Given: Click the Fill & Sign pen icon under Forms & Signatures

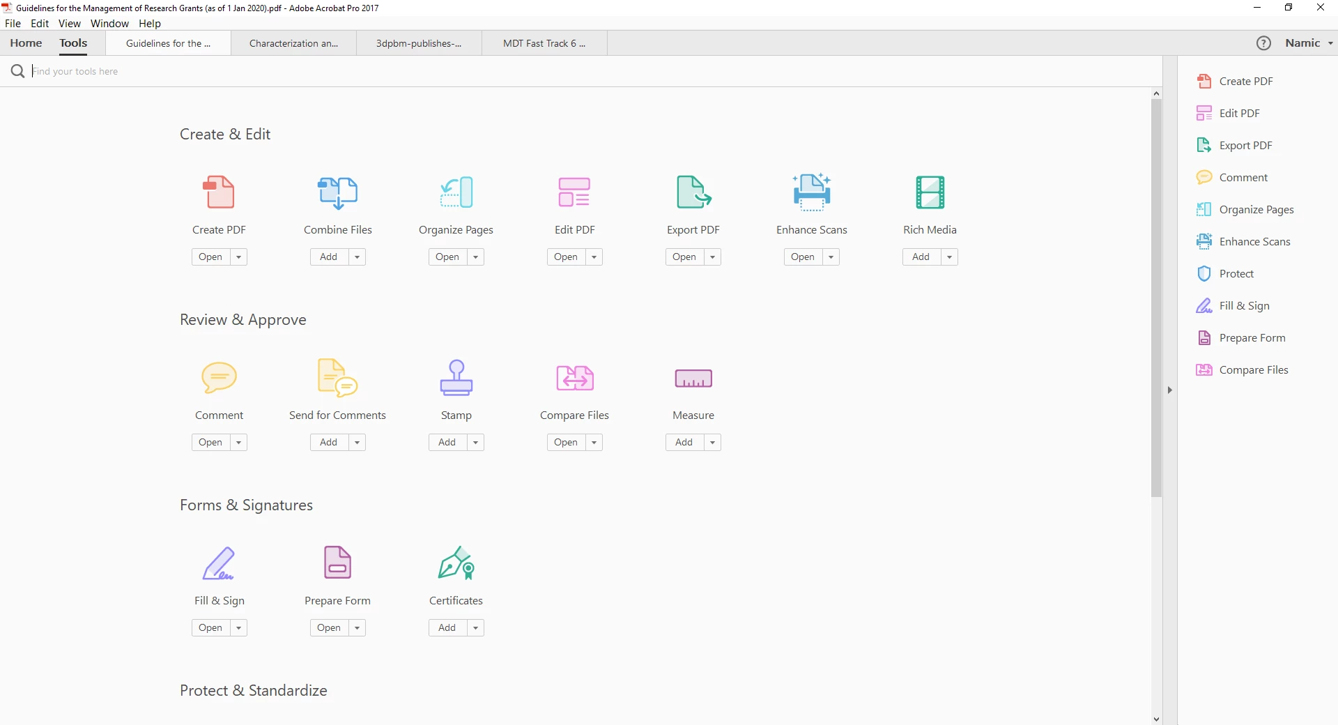Looking at the screenshot, I should point(219,563).
